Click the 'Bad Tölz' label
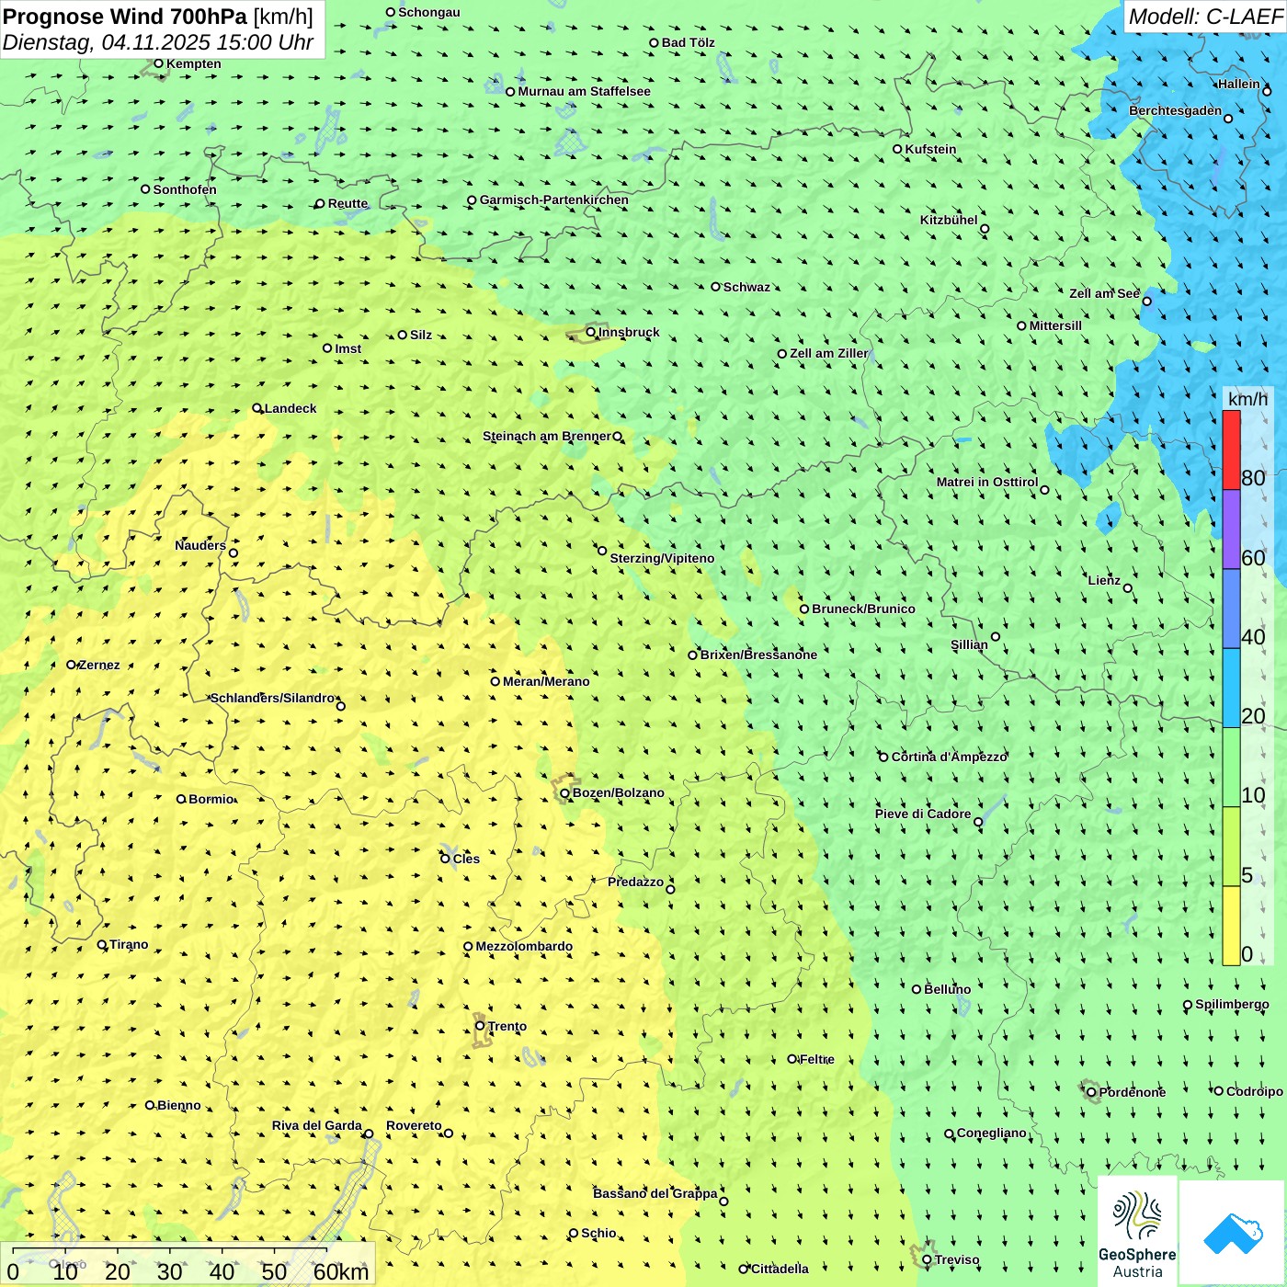 click(689, 42)
